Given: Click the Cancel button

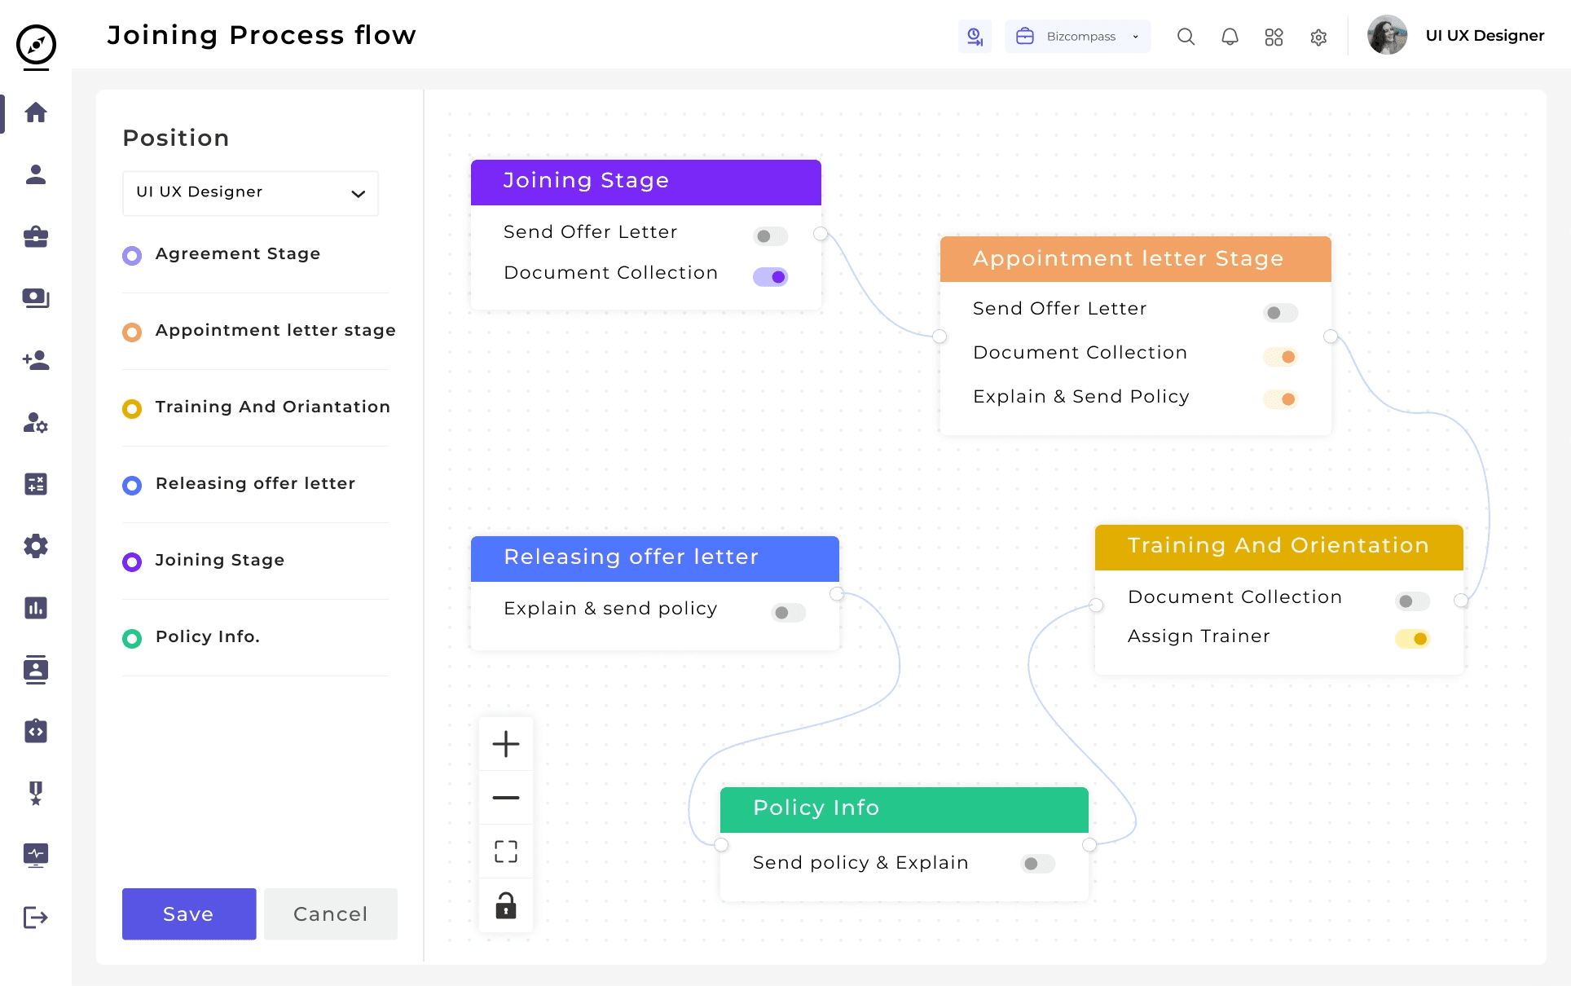Looking at the screenshot, I should [x=330, y=913].
